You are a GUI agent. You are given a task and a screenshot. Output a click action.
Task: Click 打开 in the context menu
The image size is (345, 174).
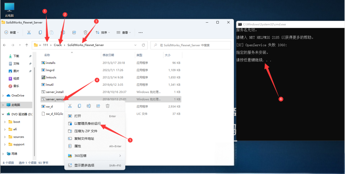click(x=95, y=116)
